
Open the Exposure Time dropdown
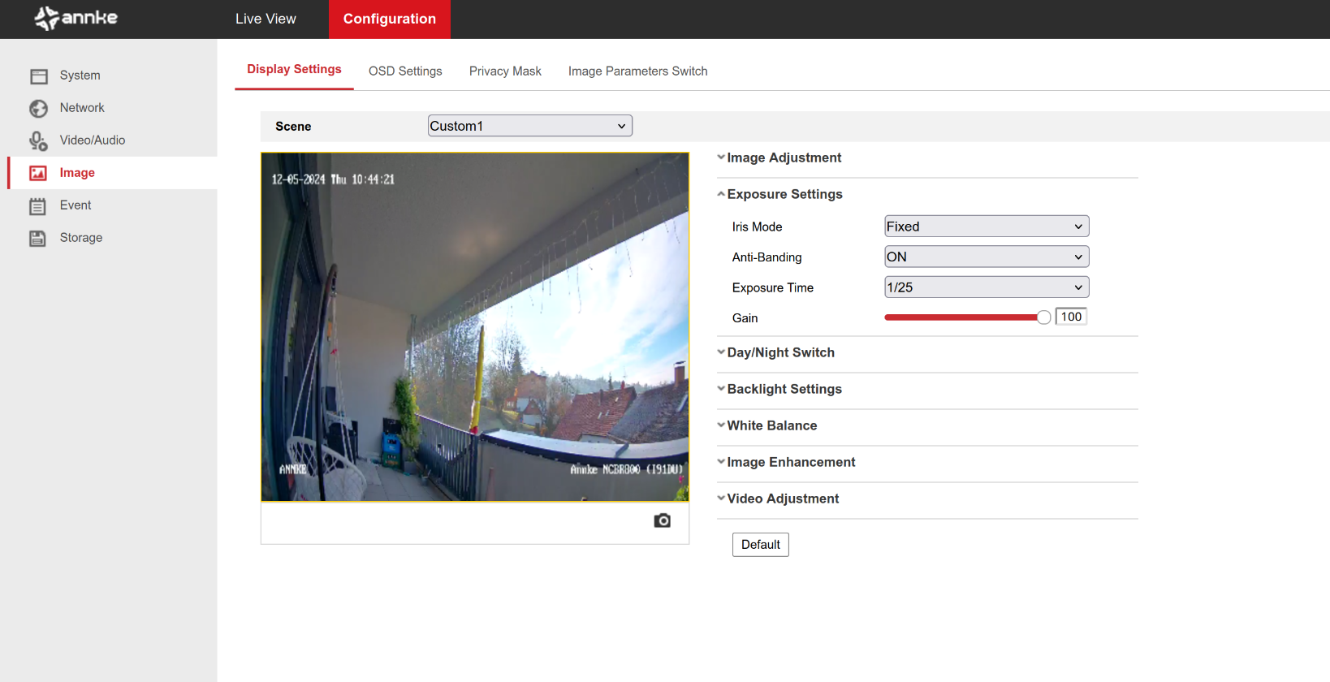986,287
